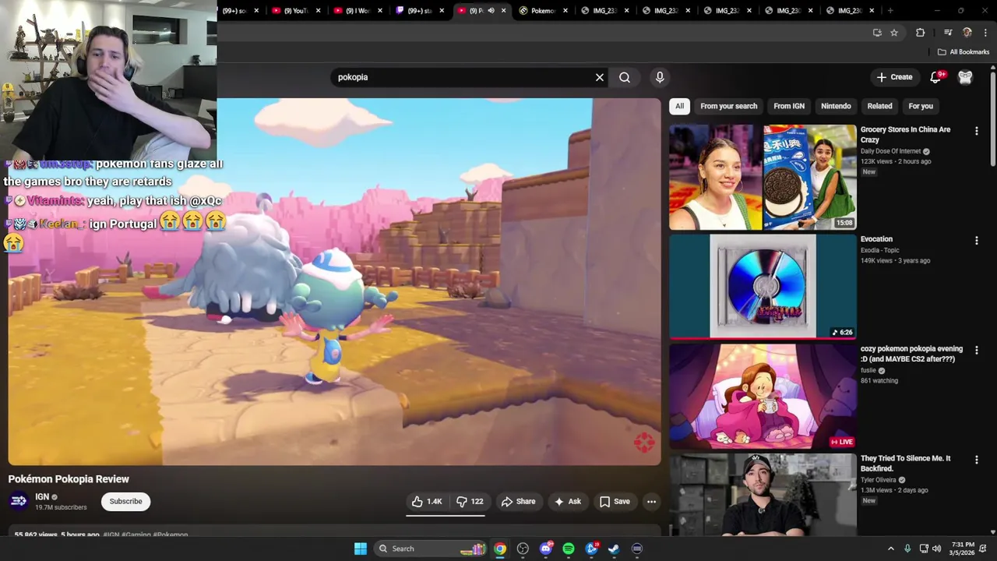
Task: Click the Windows taskbar Search box
Action: (431, 549)
